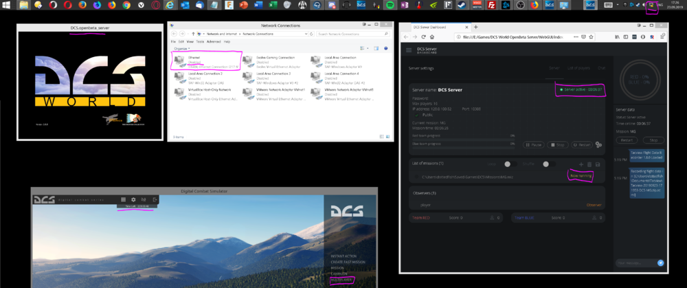Click the Blue team progress bar
The image size is (687, 288).
click(x=464, y=148)
